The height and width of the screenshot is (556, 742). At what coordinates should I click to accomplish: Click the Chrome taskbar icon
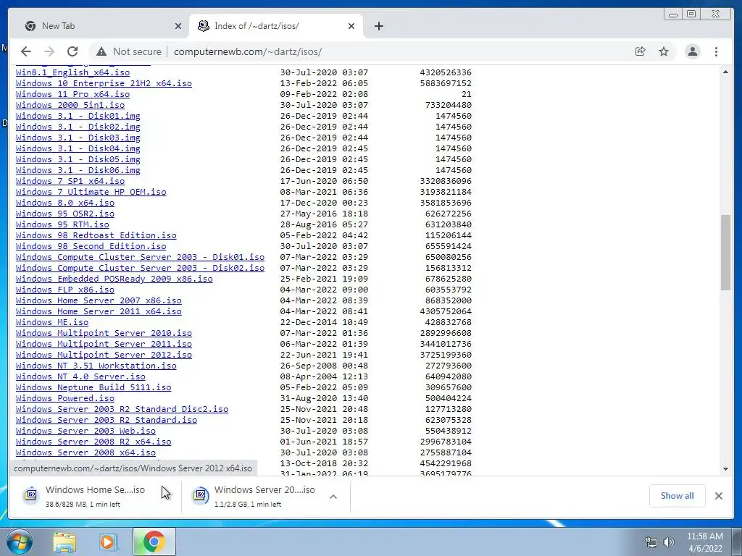pyautogui.click(x=154, y=542)
